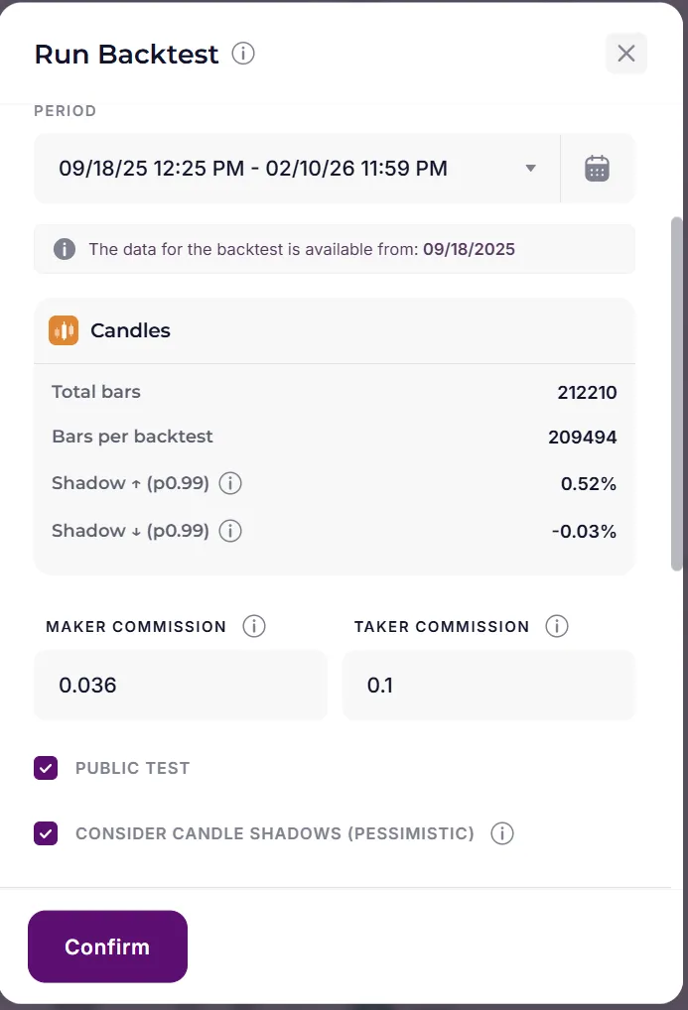Click the Shadow ↓ (p0.99) info icon

pos(229,531)
